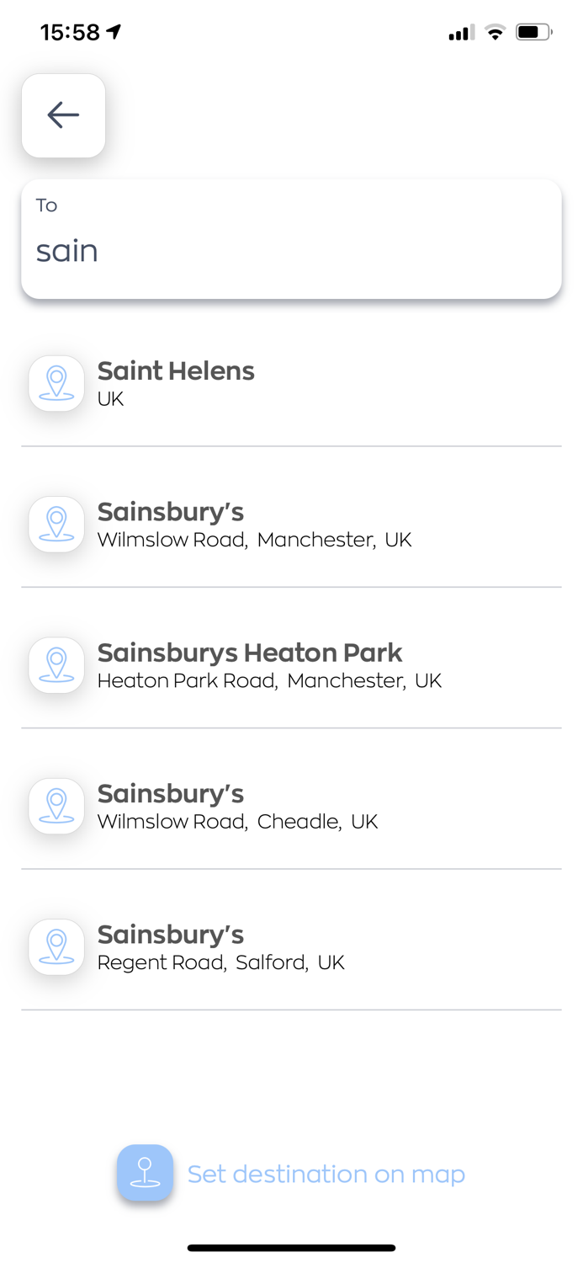Image resolution: width=583 pixels, height=1263 pixels.
Task: Click the location pin icon beside Saint Helens
Action: pos(56,382)
